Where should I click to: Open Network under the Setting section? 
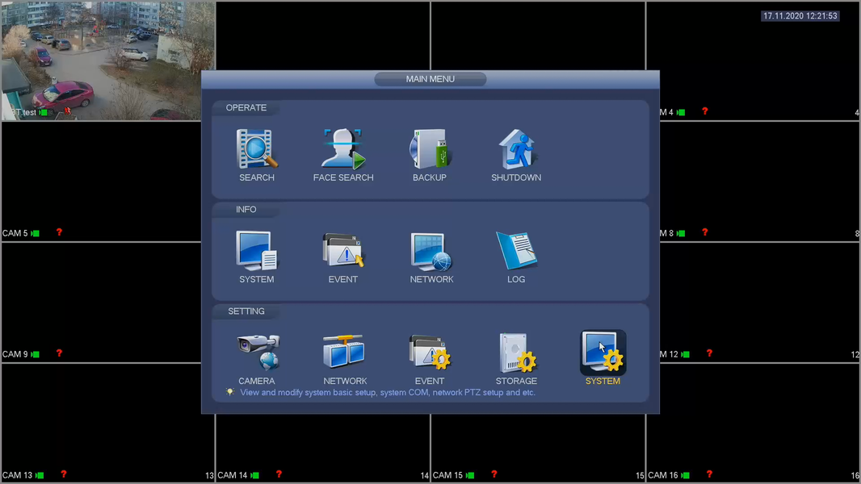click(344, 352)
